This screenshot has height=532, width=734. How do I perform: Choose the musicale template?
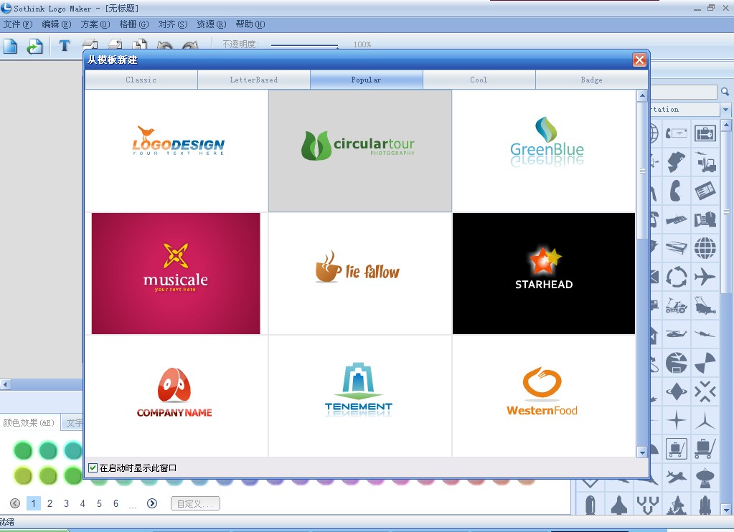pyautogui.click(x=176, y=274)
